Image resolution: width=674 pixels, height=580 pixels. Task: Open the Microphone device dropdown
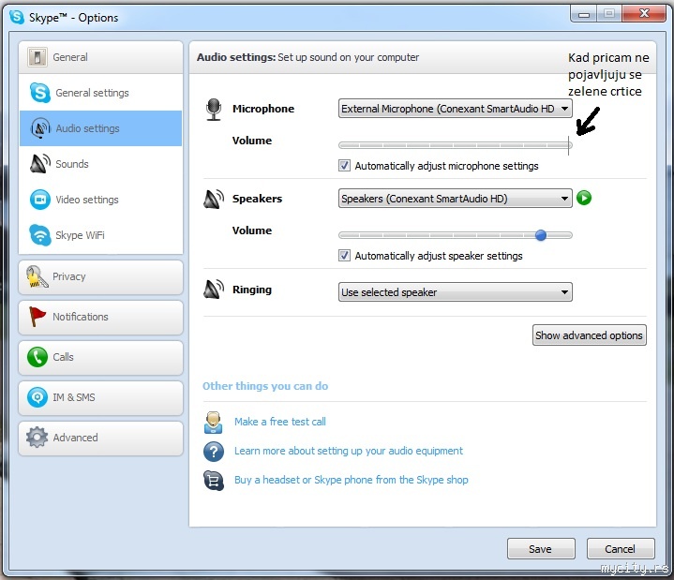pyautogui.click(x=456, y=109)
